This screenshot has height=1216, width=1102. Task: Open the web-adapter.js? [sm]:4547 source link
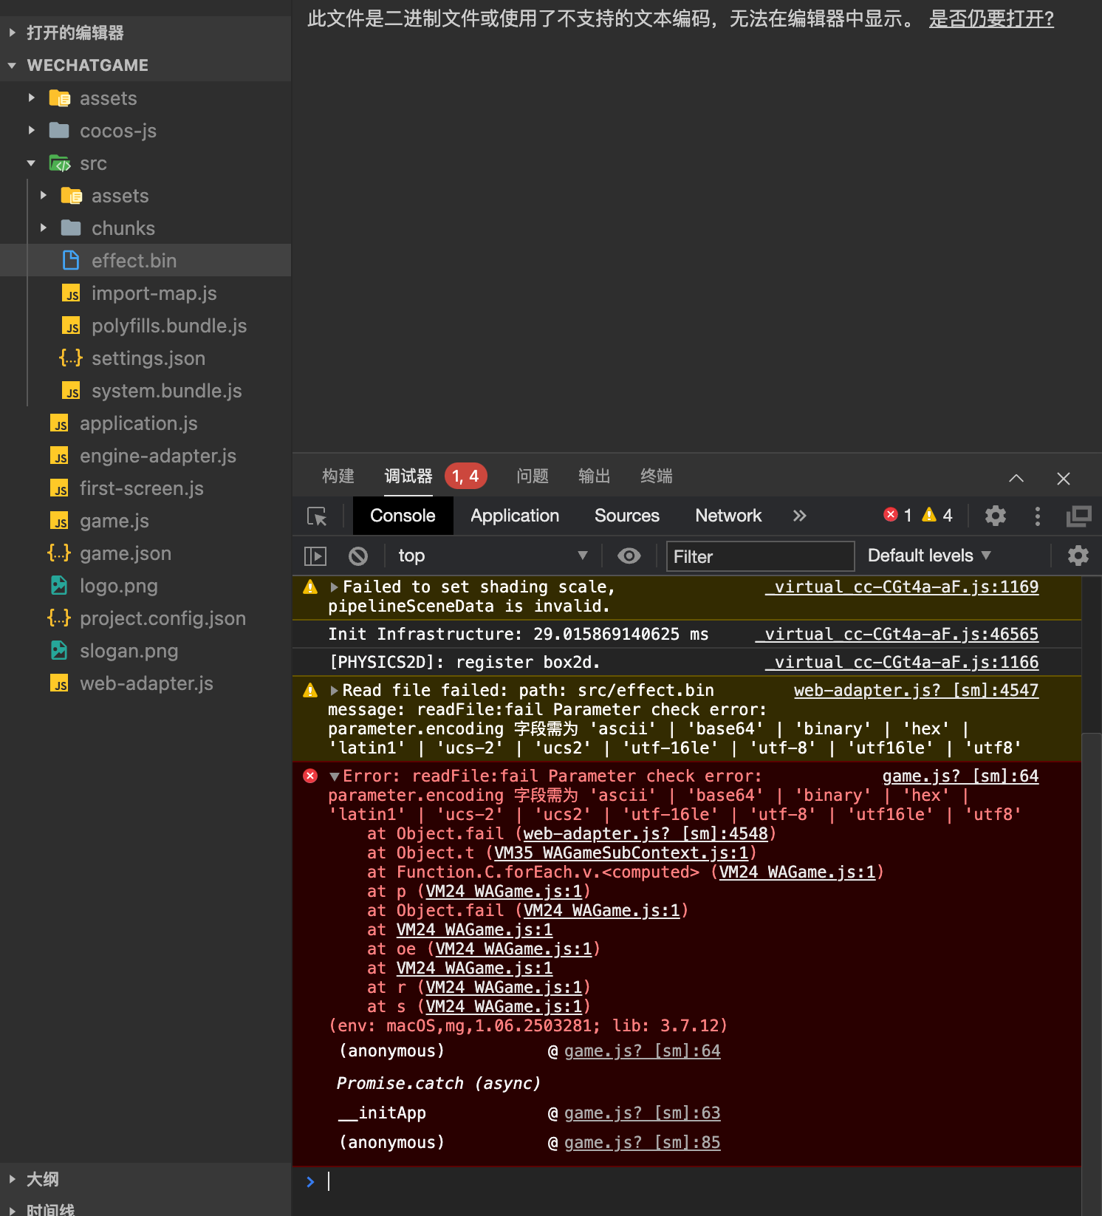(916, 691)
